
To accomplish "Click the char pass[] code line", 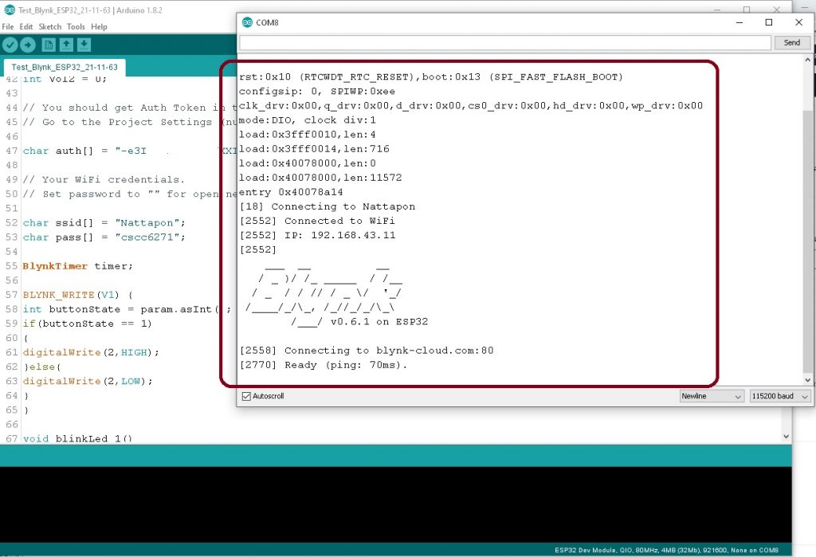I will pyautogui.click(x=104, y=237).
